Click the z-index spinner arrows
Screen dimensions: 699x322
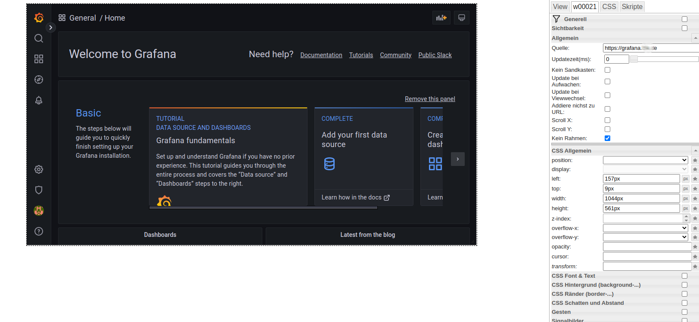point(687,218)
